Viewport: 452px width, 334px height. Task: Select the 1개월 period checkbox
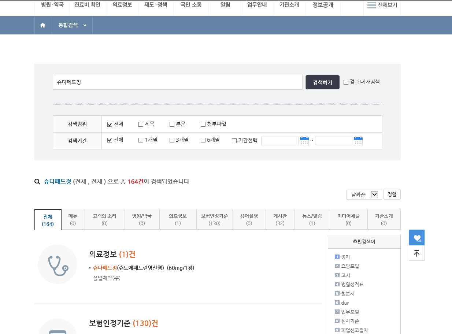pyautogui.click(x=141, y=140)
